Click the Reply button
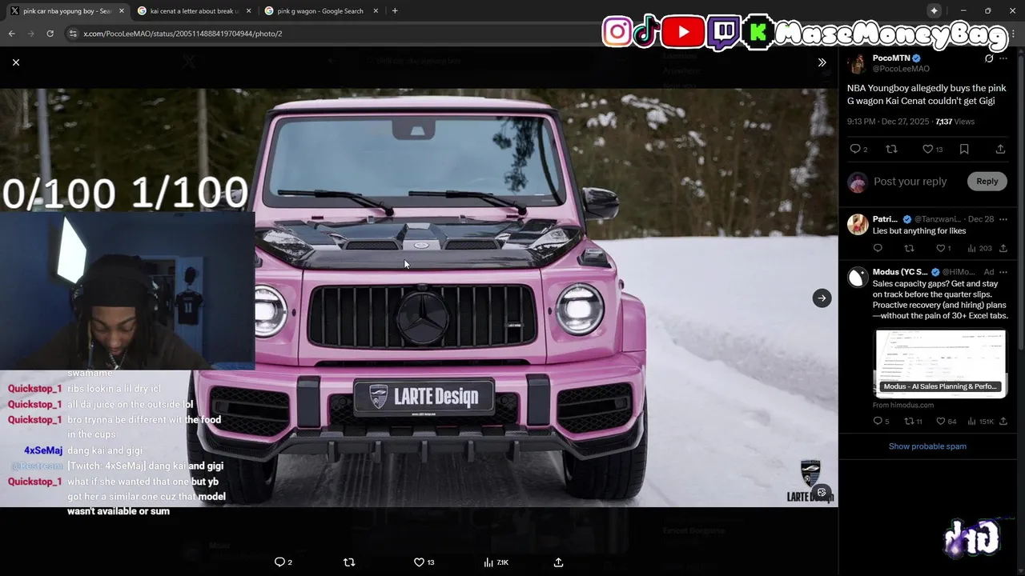The image size is (1025, 576). click(987, 182)
